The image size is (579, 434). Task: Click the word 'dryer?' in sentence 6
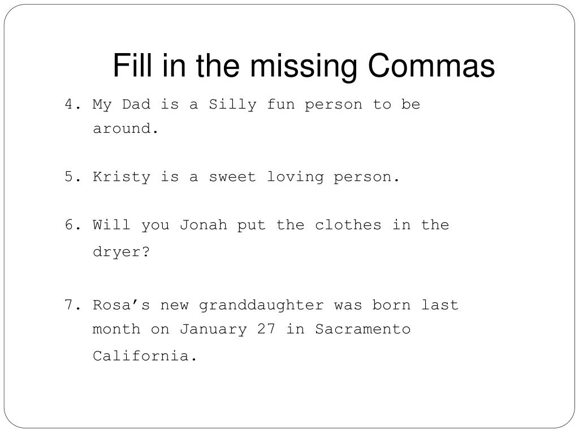[x=121, y=252]
